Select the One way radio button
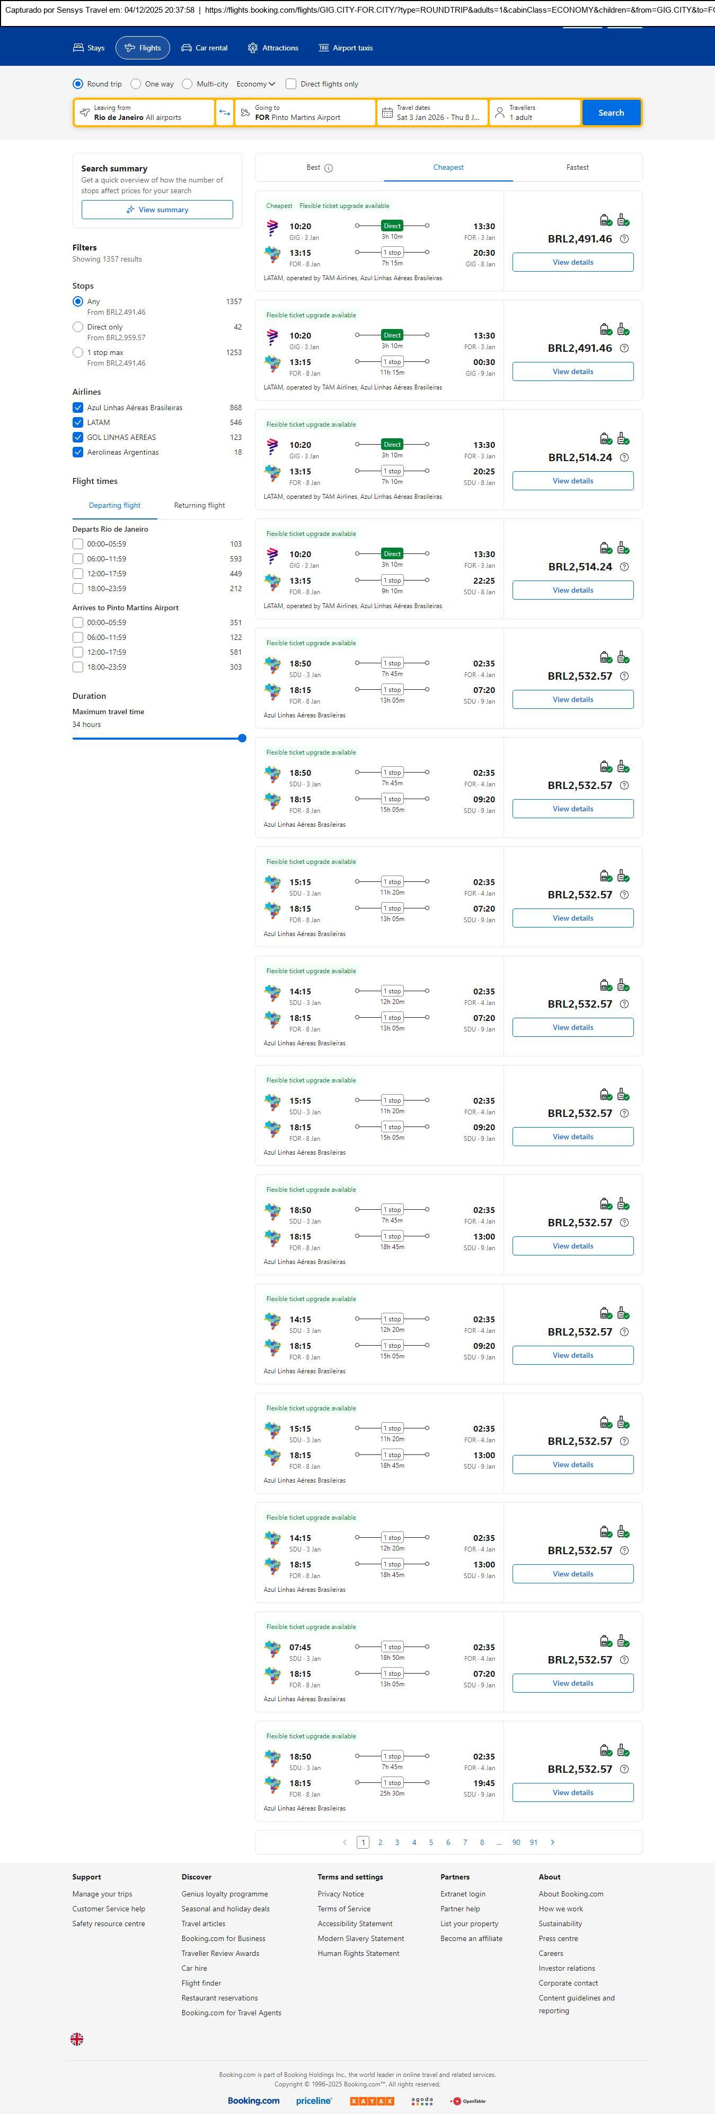The height and width of the screenshot is (2114, 715). (x=136, y=84)
